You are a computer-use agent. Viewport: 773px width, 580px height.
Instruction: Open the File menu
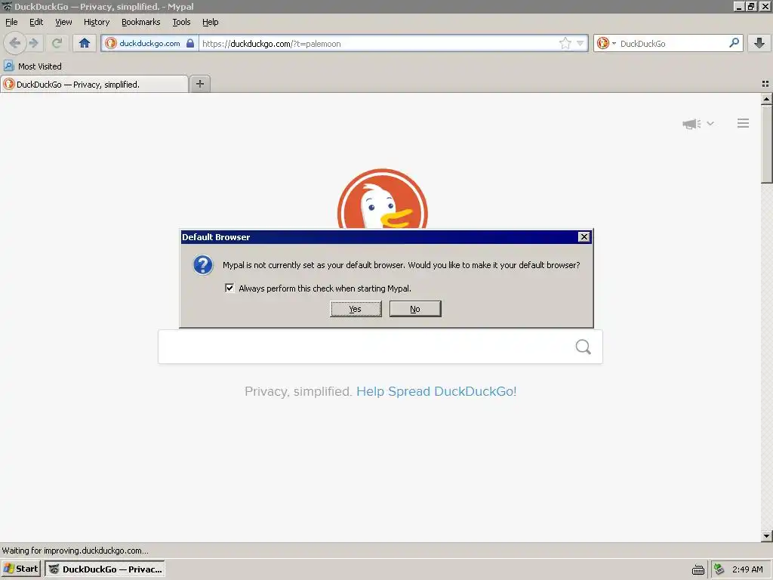(x=11, y=22)
